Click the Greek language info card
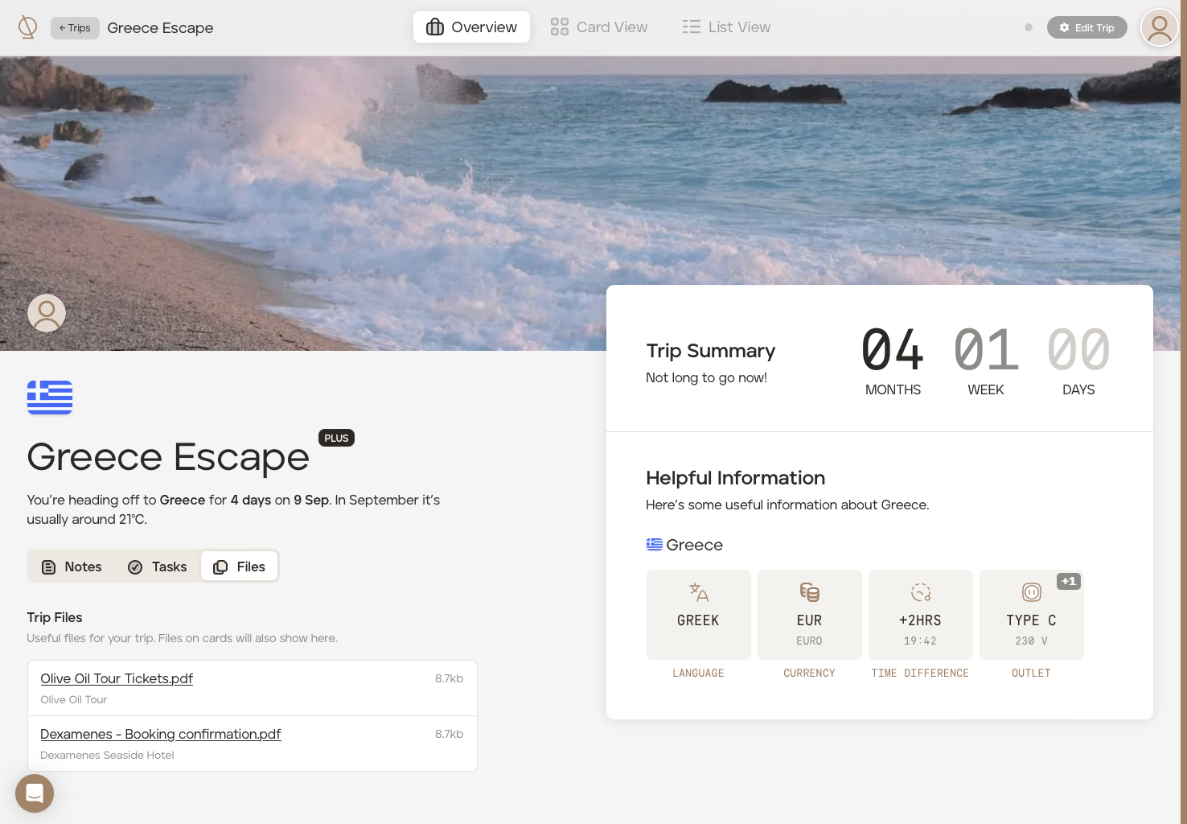The width and height of the screenshot is (1187, 824). coord(698,615)
